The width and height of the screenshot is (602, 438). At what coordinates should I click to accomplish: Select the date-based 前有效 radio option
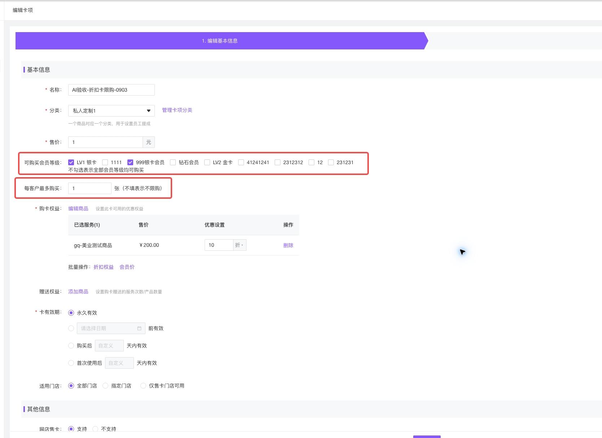[71, 328]
